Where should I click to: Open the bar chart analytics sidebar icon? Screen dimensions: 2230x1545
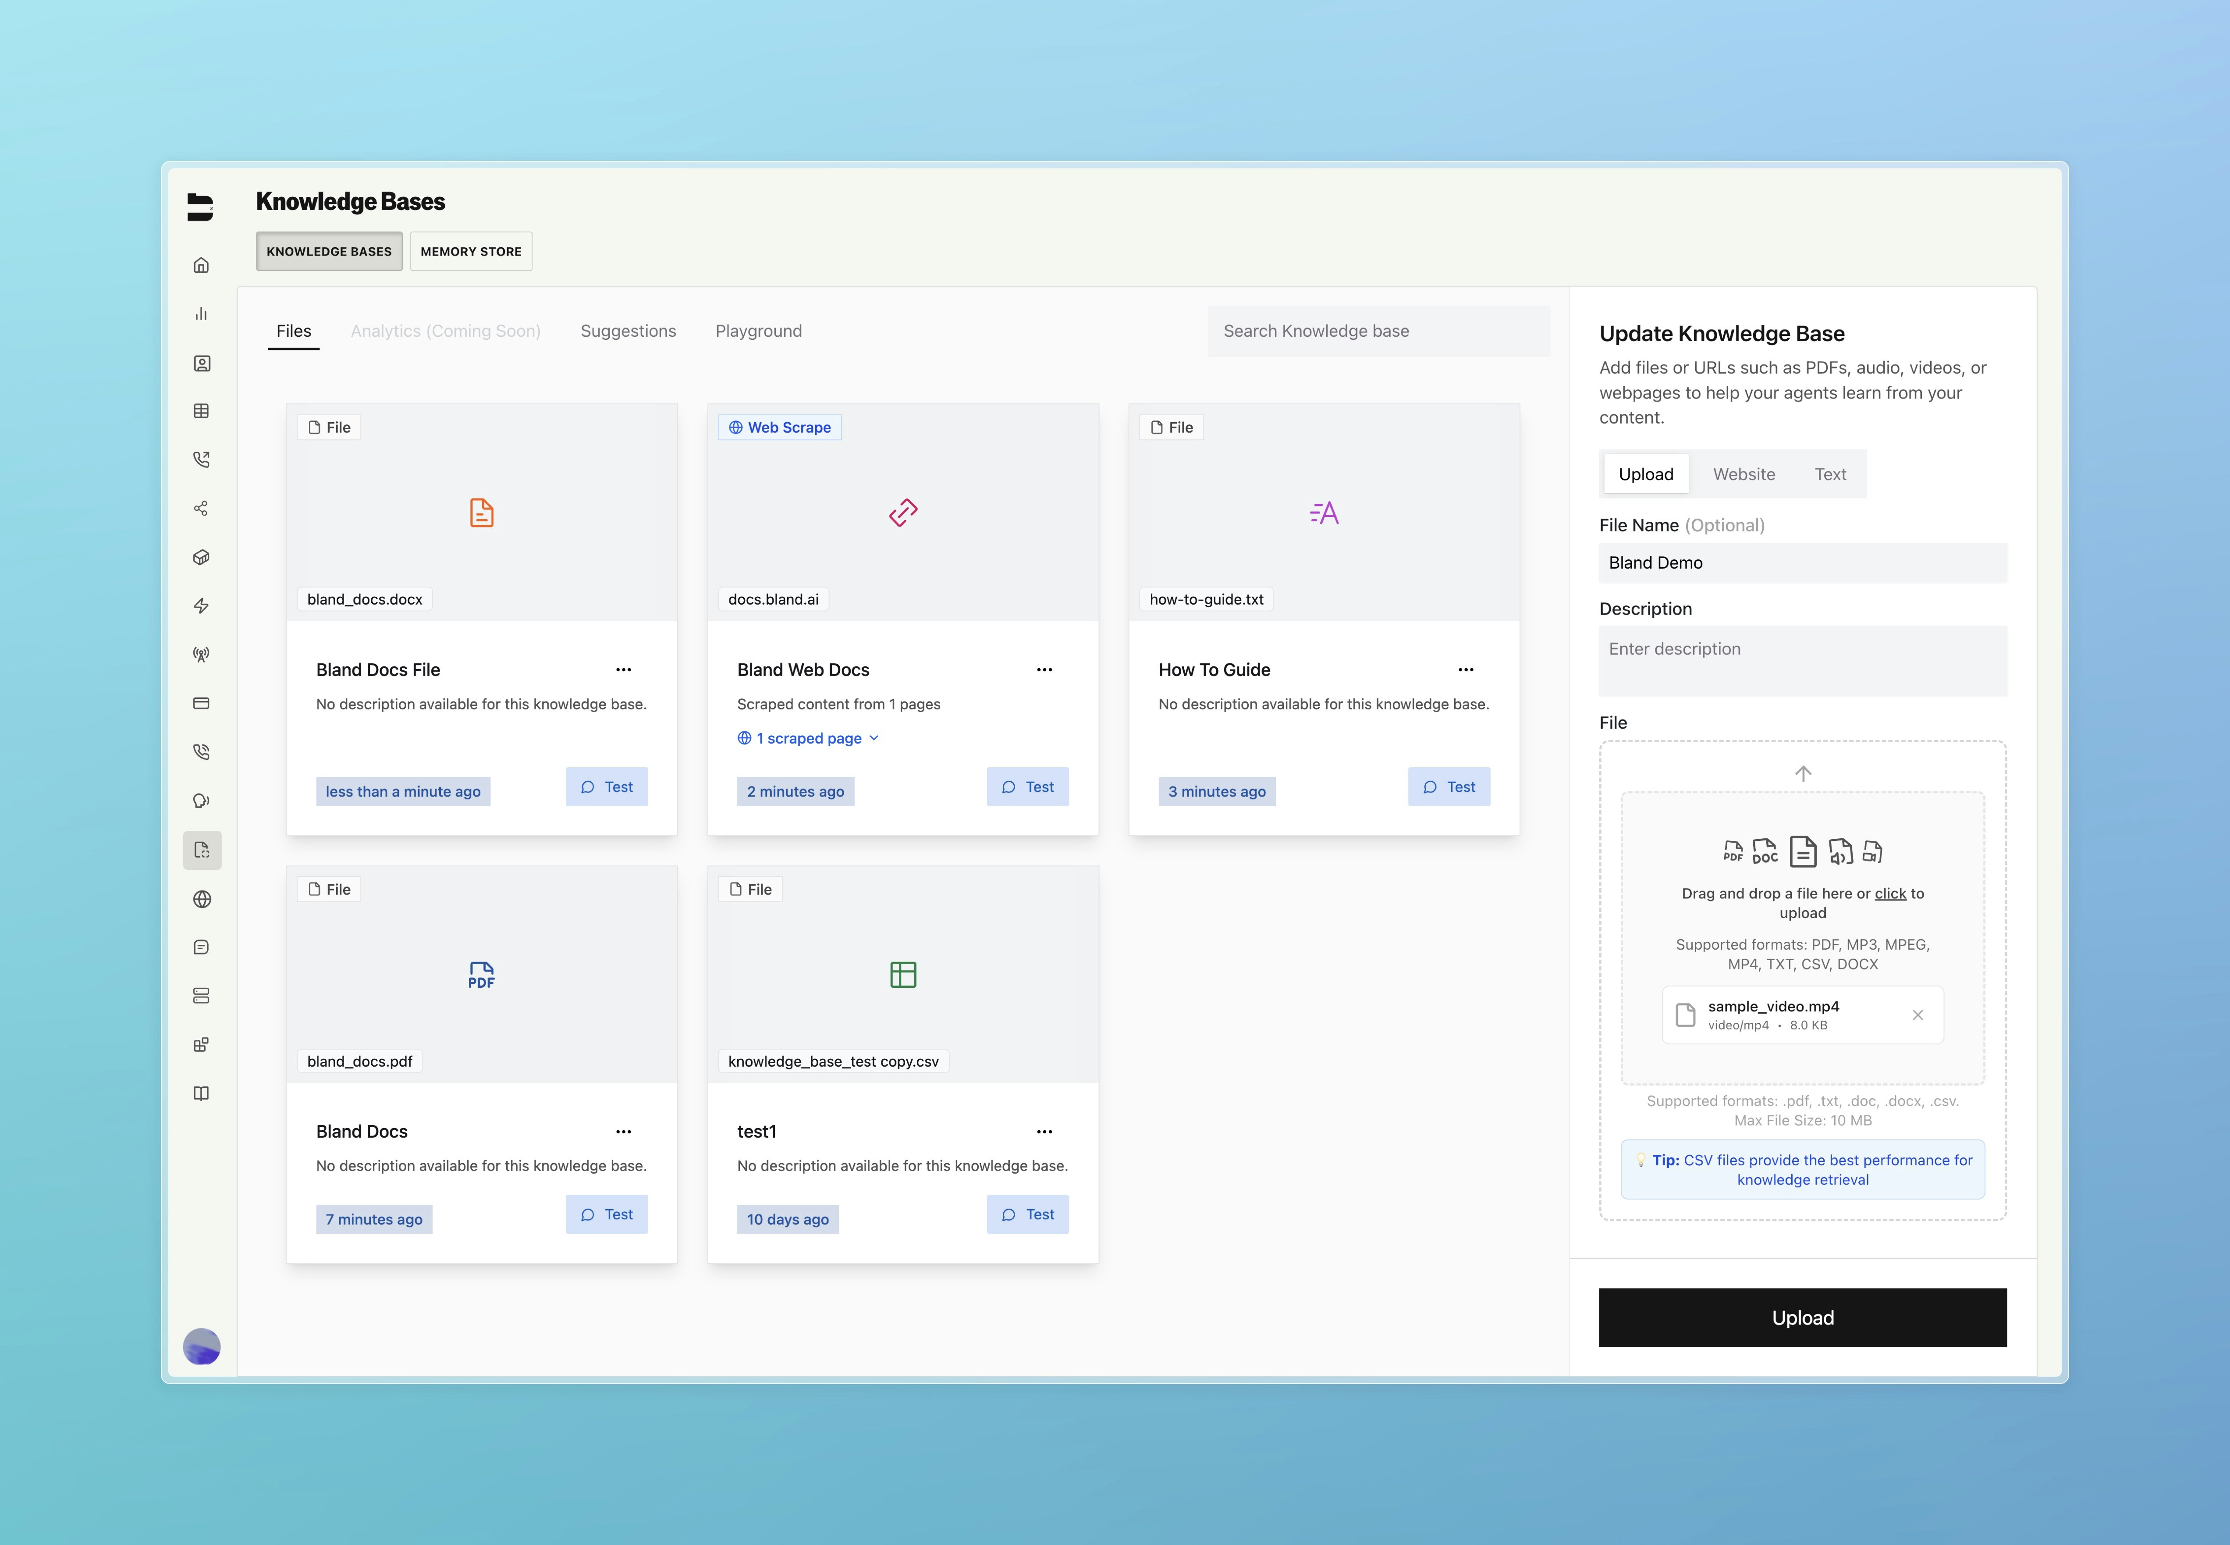(201, 313)
